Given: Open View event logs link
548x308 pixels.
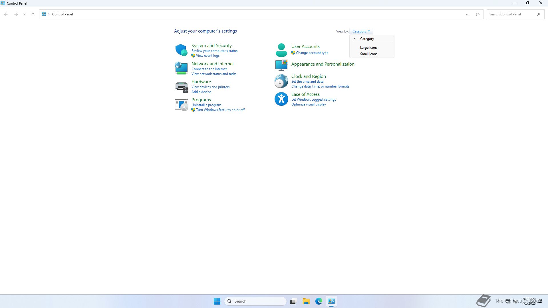Looking at the screenshot, I should (208, 56).
